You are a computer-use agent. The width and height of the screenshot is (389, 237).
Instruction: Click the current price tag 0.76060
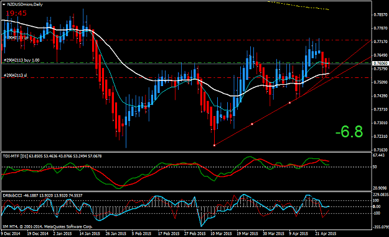point(380,64)
